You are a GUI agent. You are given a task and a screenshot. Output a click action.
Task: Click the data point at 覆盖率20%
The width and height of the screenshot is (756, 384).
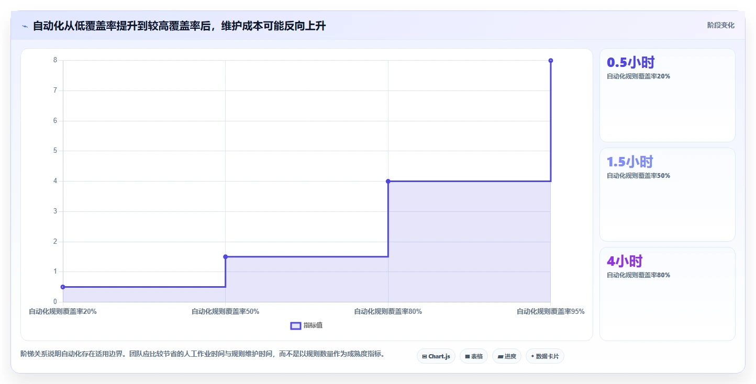click(63, 287)
